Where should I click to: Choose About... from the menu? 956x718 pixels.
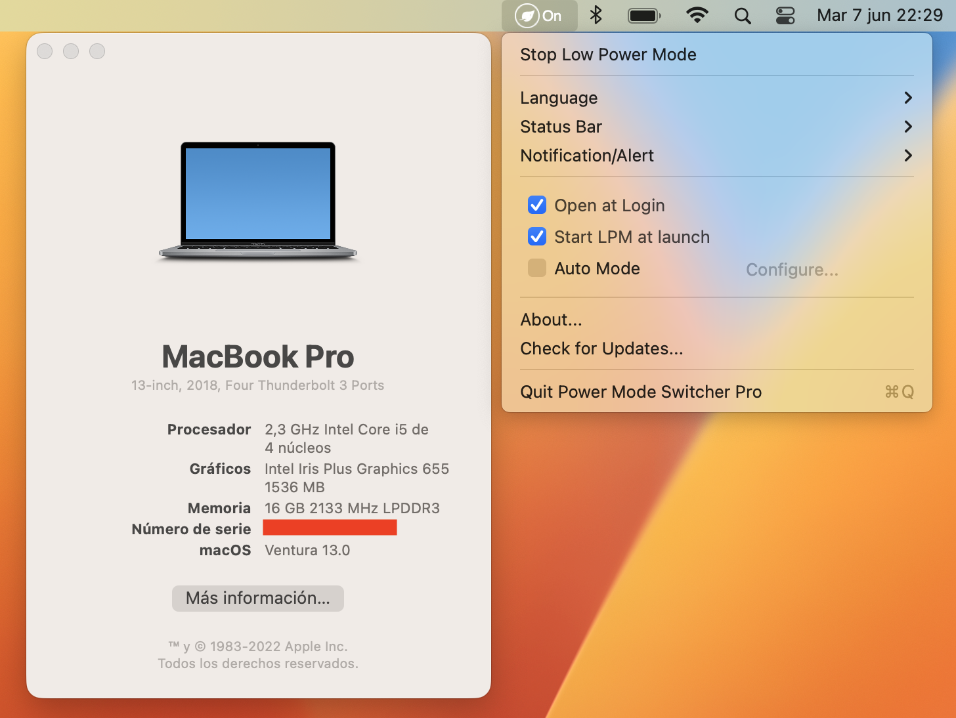[717, 320]
